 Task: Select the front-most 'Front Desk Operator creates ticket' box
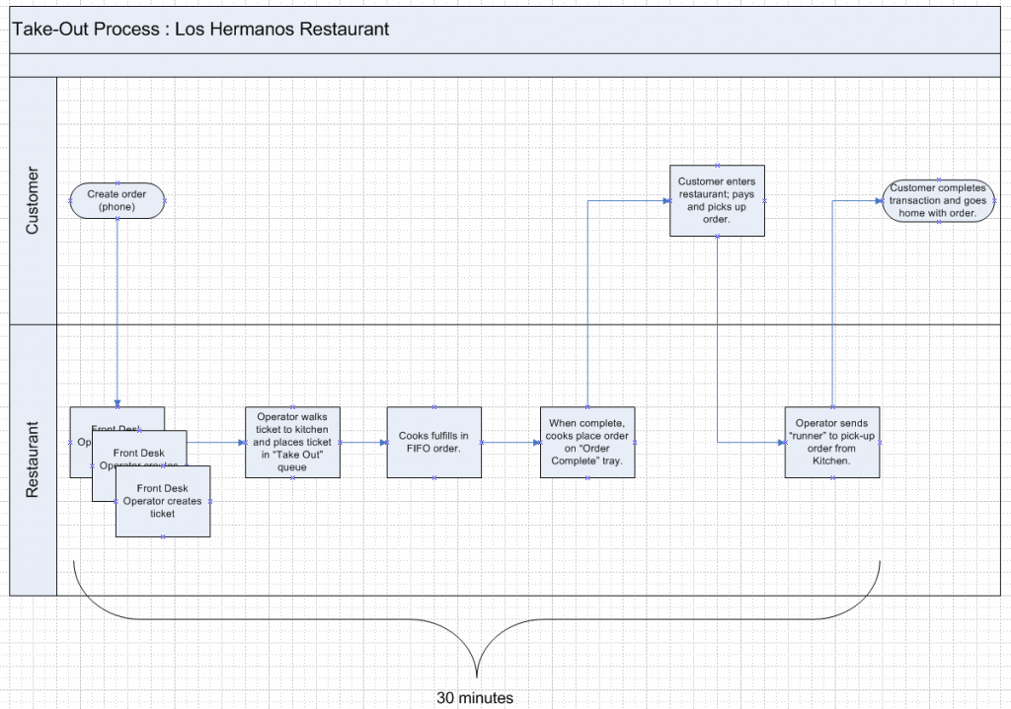pyautogui.click(x=163, y=503)
